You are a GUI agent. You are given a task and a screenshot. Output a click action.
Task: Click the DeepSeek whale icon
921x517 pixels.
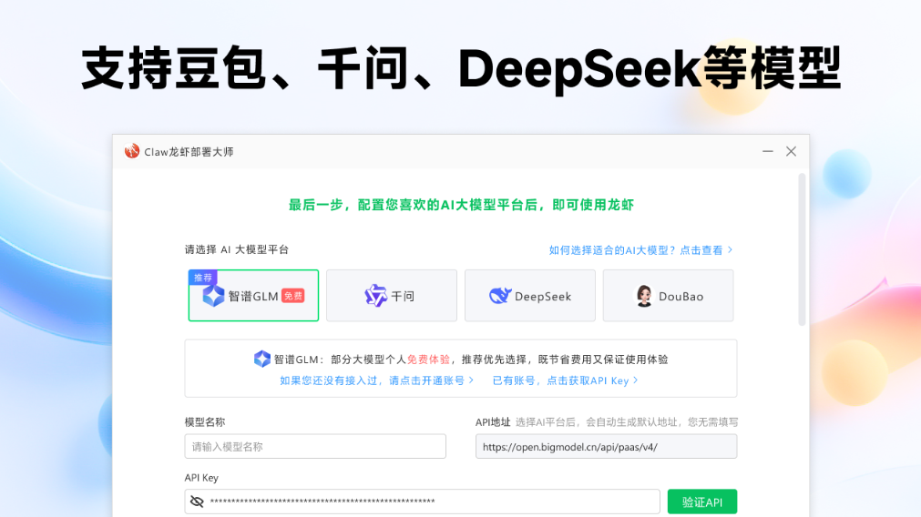tap(500, 296)
